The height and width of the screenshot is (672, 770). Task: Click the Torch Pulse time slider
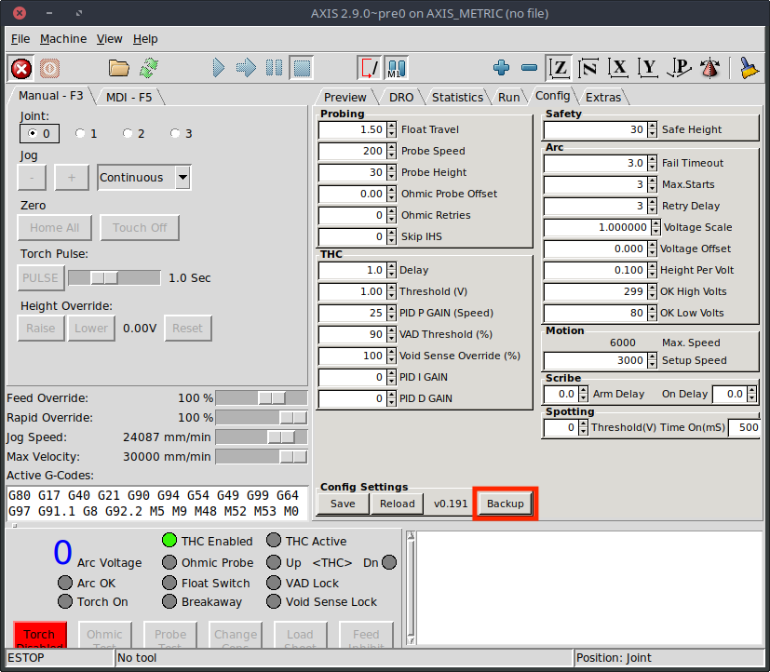pyautogui.click(x=115, y=278)
